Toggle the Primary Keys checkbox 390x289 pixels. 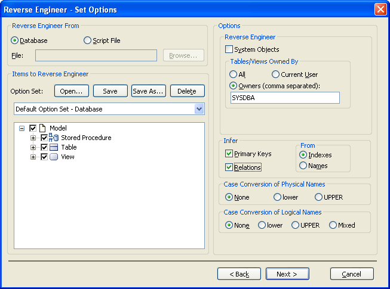click(229, 154)
